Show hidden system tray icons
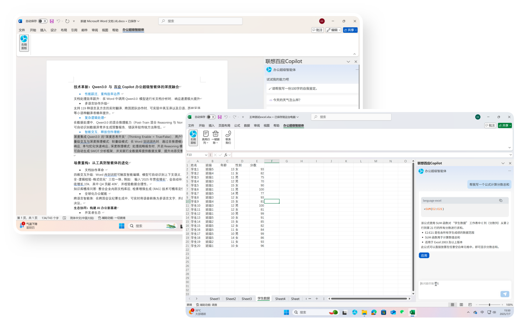Viewport: 517px width, 321px height. (x=468, y=312)
